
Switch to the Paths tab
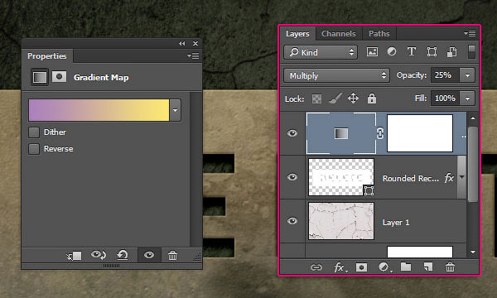tap(379, 34)
